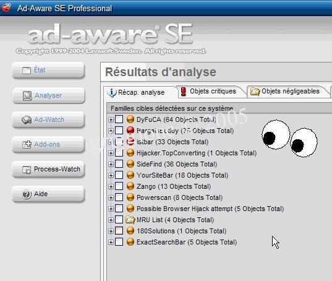
Task: Select 'Powerscan (8 Objects Total)' row text
Action: 179,197
